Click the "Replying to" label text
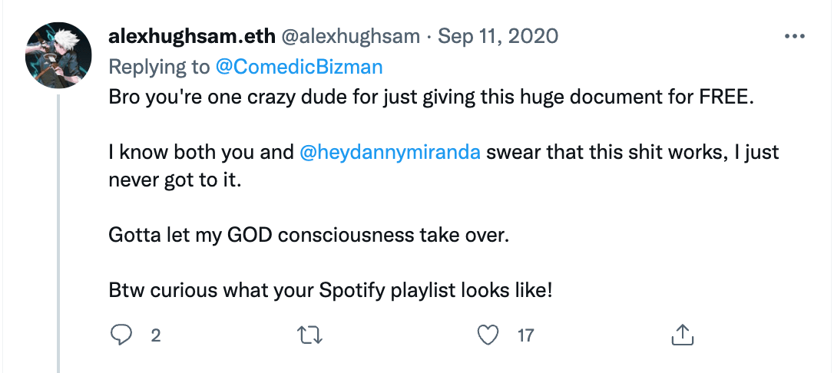Viewport: 834px width, 373px height. pos(160,68)
